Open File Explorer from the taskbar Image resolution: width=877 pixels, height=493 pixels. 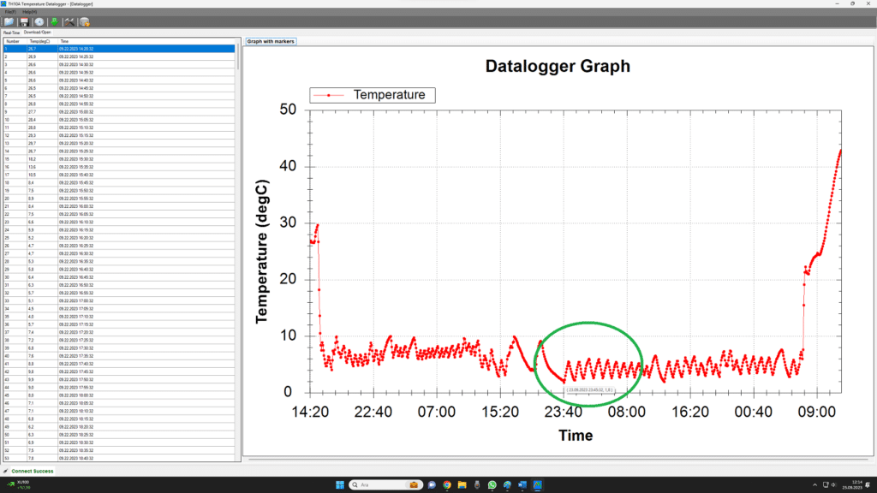[462, 484]
